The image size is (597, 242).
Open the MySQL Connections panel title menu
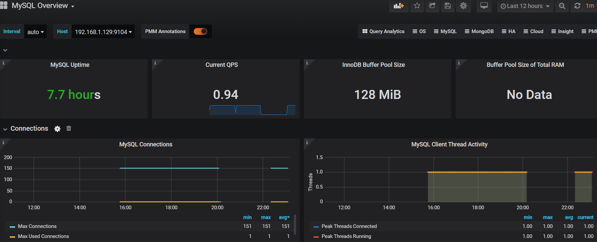pos(146,144)
